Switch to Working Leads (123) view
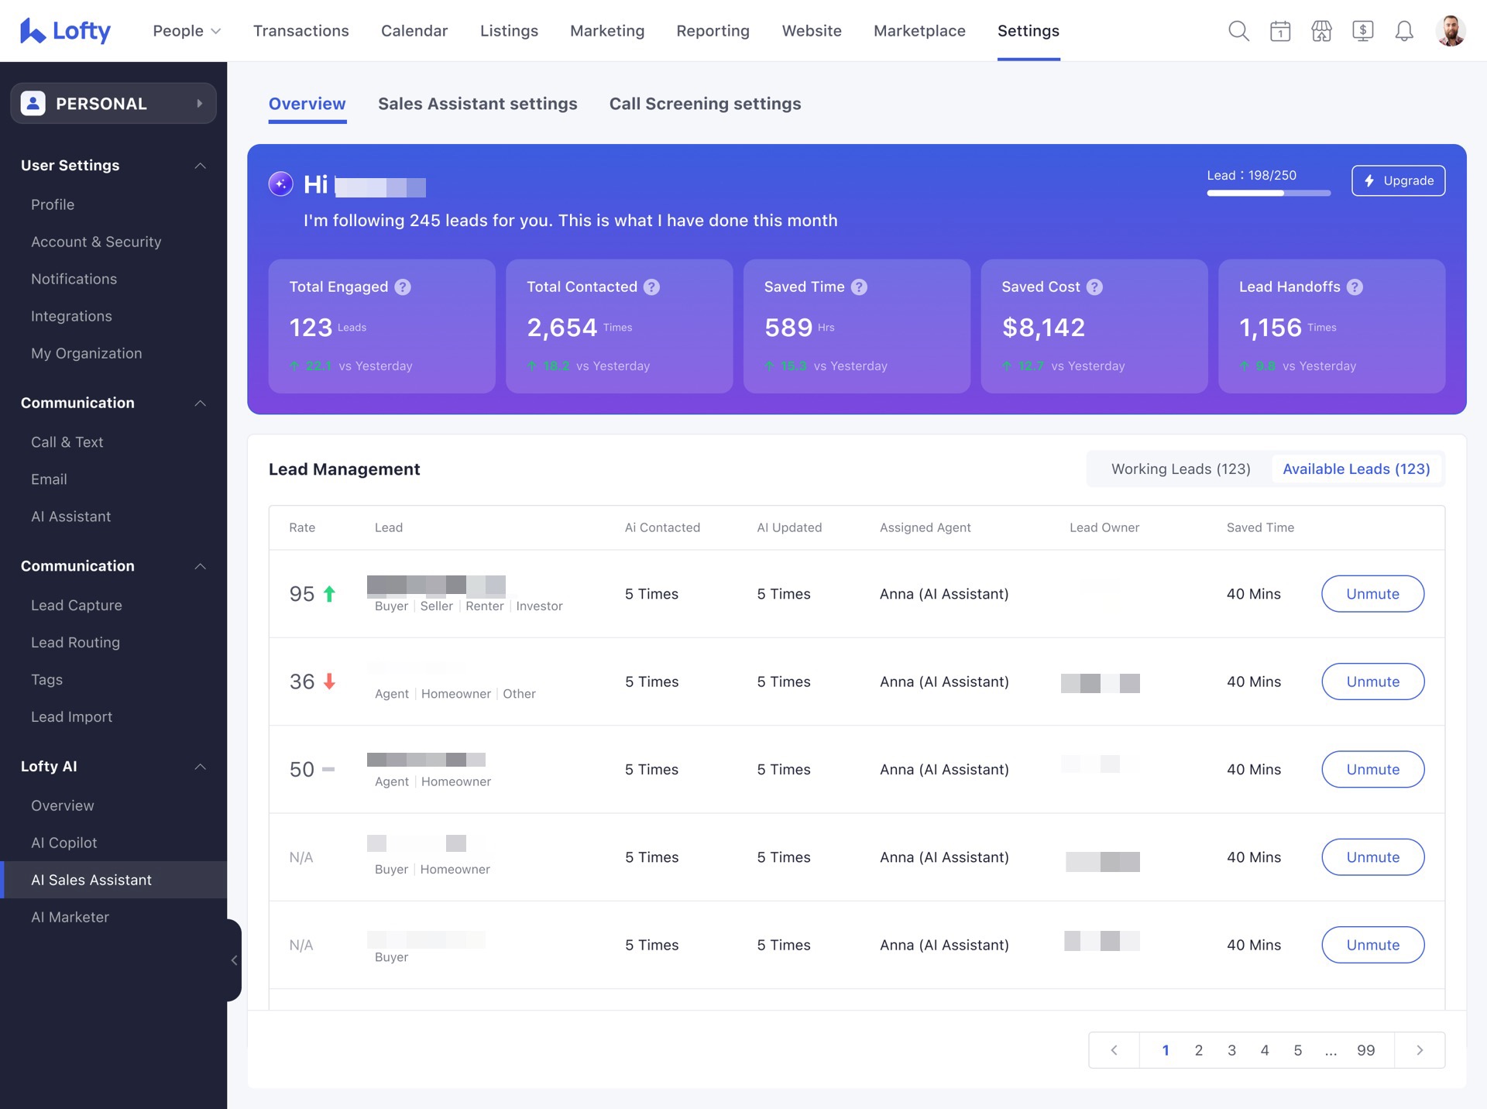This screenshot has height=1109, width=1487. [1180, 469]
